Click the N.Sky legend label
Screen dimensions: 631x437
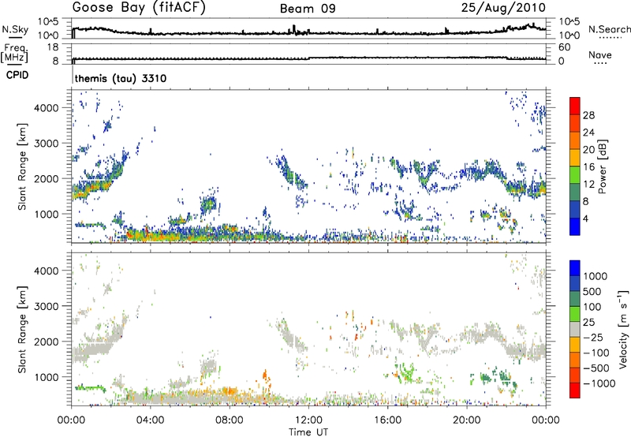tap(15, 29)
